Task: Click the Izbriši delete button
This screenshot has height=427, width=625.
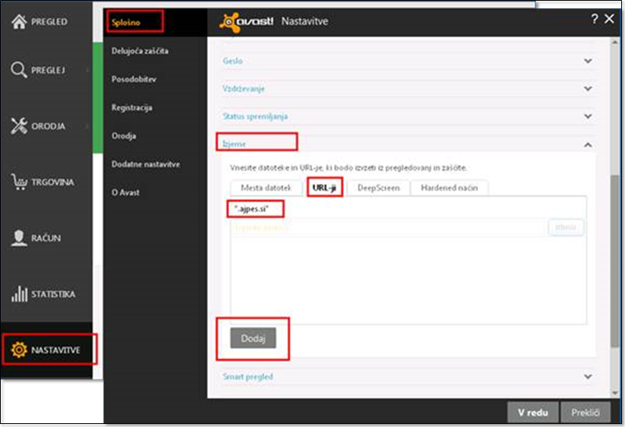Action: point(566,228)
